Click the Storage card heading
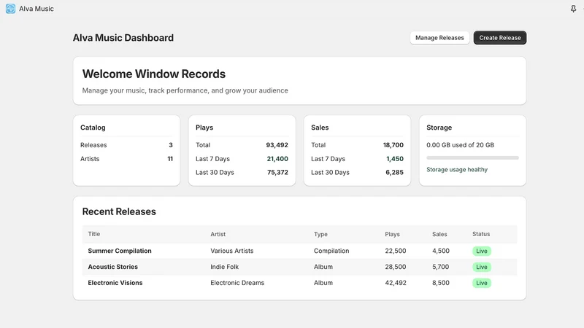Screen dimensions: 584x328 pos(439,127)
